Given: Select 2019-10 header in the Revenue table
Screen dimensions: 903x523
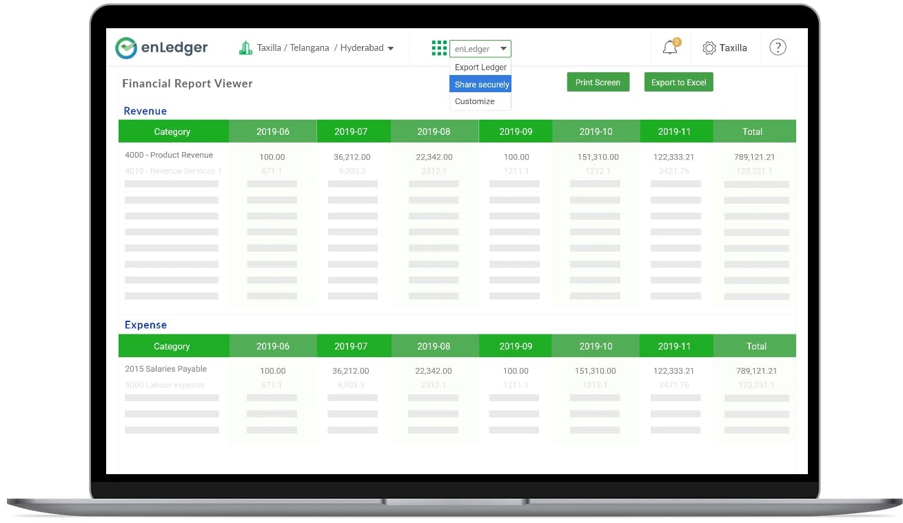Looking at the screenshot, I should 596,131.
